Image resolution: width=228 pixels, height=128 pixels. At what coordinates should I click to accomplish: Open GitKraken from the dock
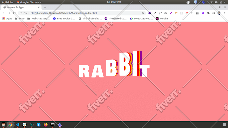(x=32, y=125)
